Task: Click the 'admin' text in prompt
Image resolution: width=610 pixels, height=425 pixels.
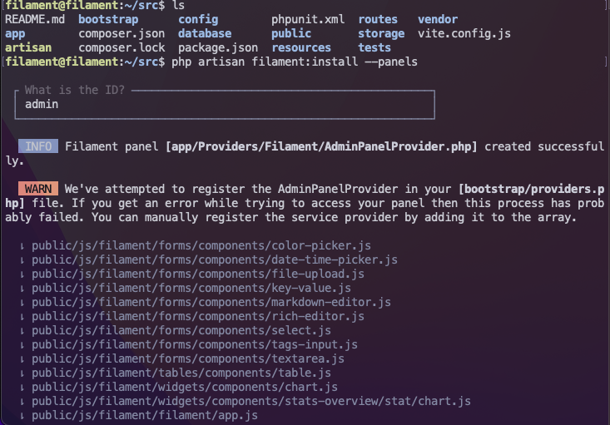Action: pos(42,104)
